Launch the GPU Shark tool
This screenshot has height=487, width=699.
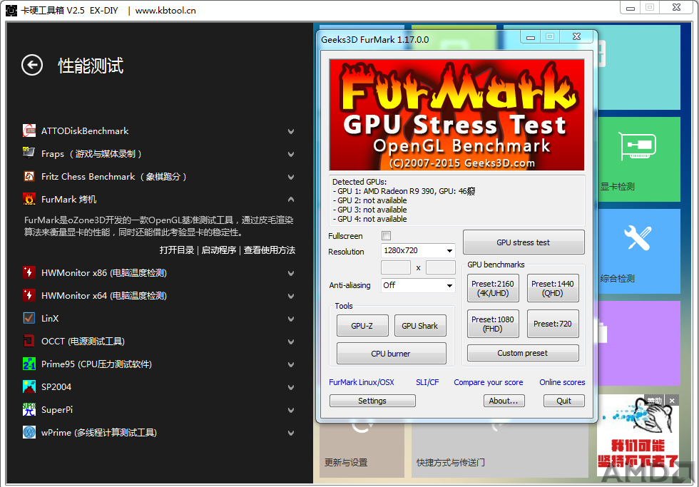click(x=420, y=326)
